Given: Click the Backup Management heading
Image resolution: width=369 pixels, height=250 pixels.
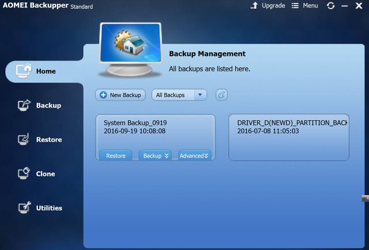Looking at the screenshot, I should (x=207, y=53).
